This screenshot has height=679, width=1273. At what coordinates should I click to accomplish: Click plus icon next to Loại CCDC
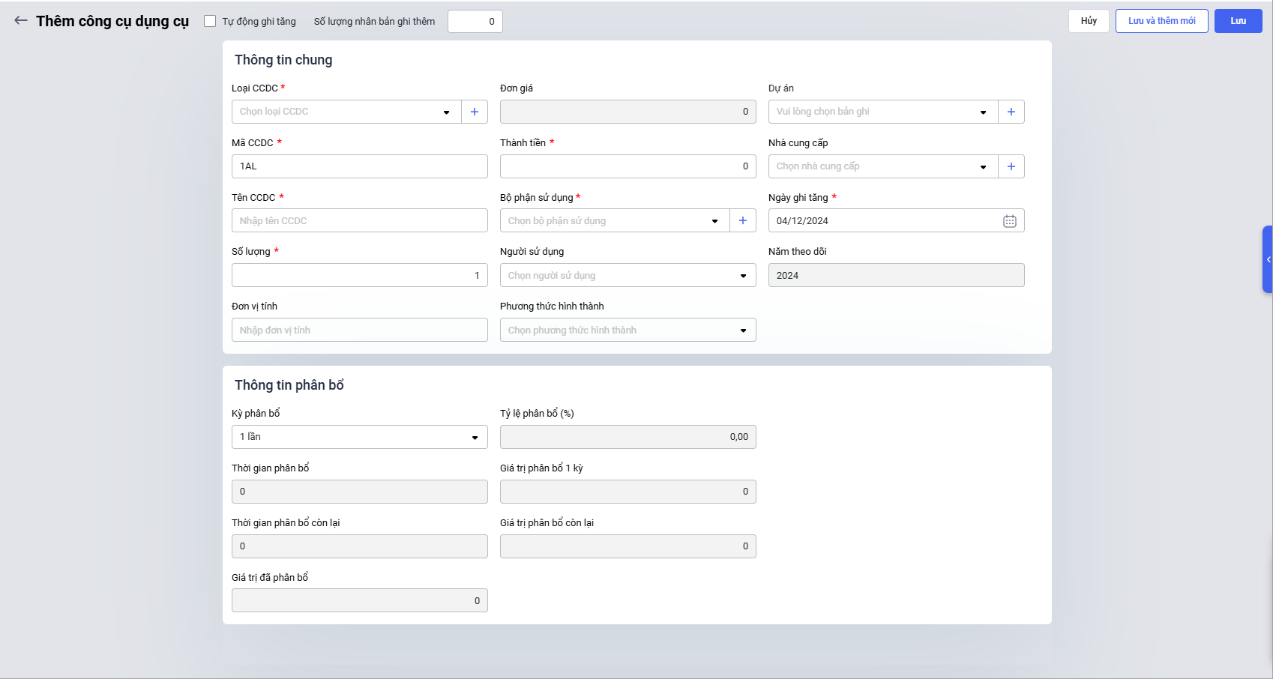(x=474, y=112)
